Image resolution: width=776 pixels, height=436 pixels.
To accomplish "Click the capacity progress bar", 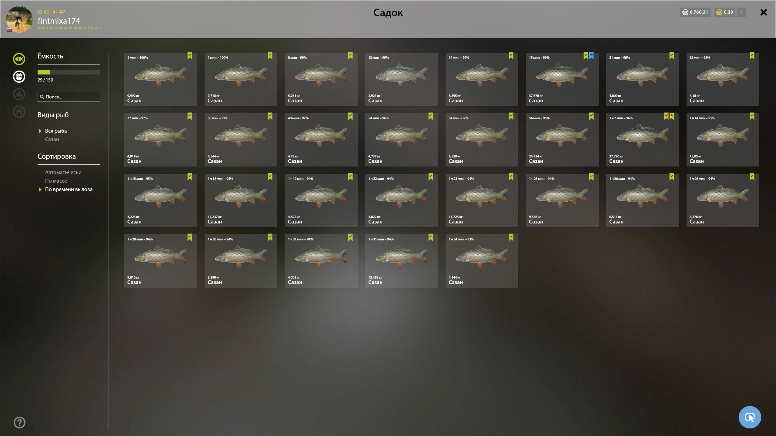I will click(69, 72).
